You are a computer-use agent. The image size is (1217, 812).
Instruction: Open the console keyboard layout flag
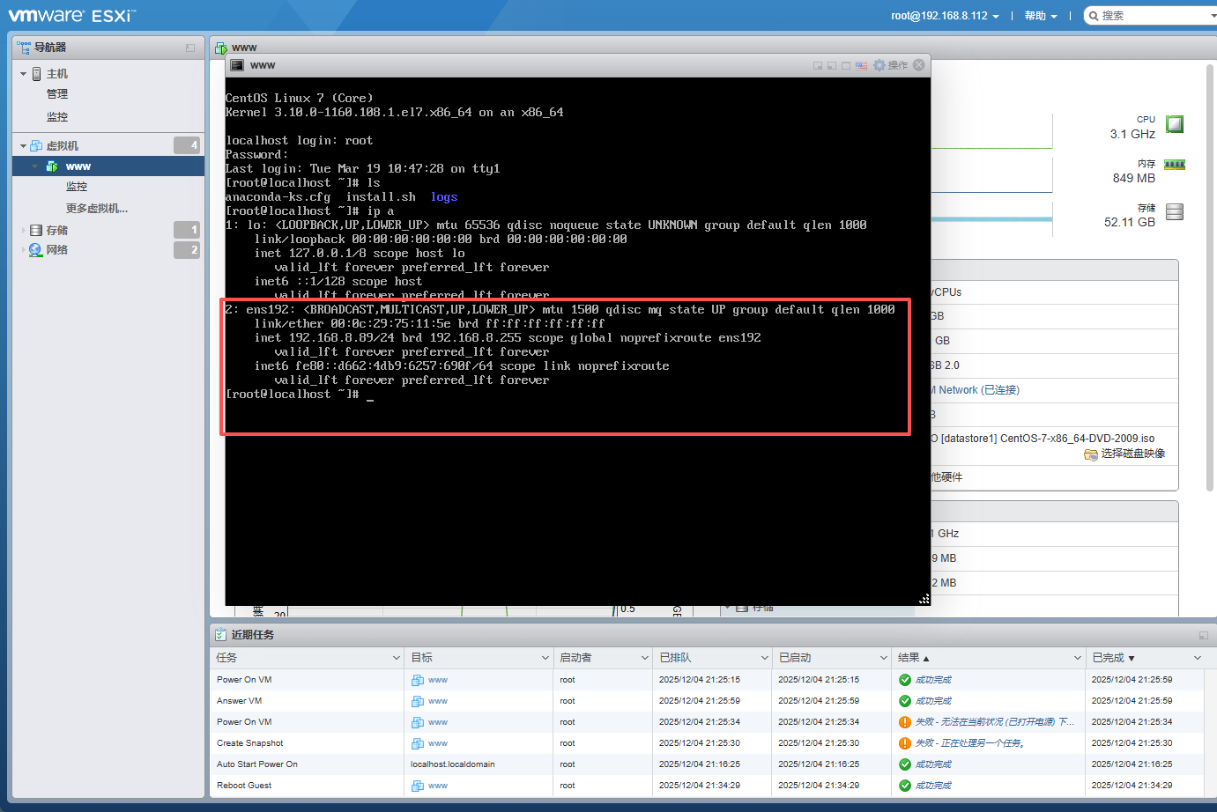pos(862,66)
